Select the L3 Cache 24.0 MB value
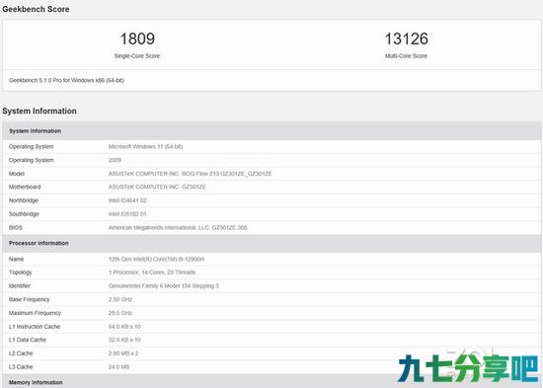Viewport: 543px width, 388px height. click(x=118, y=367)
